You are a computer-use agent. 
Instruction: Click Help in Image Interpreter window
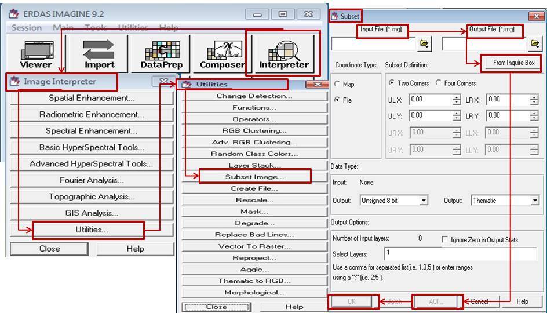point(135,249)
